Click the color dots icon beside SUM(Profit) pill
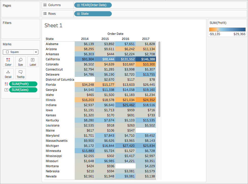Image resolution: width=248 pixels, height=184 pixels. pyautogui.click(x=6, y=84)
